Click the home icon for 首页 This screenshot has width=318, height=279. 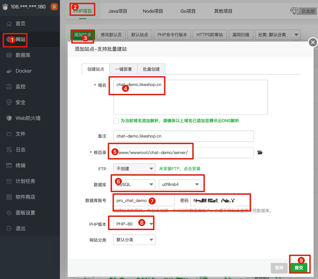click(9, 24)
